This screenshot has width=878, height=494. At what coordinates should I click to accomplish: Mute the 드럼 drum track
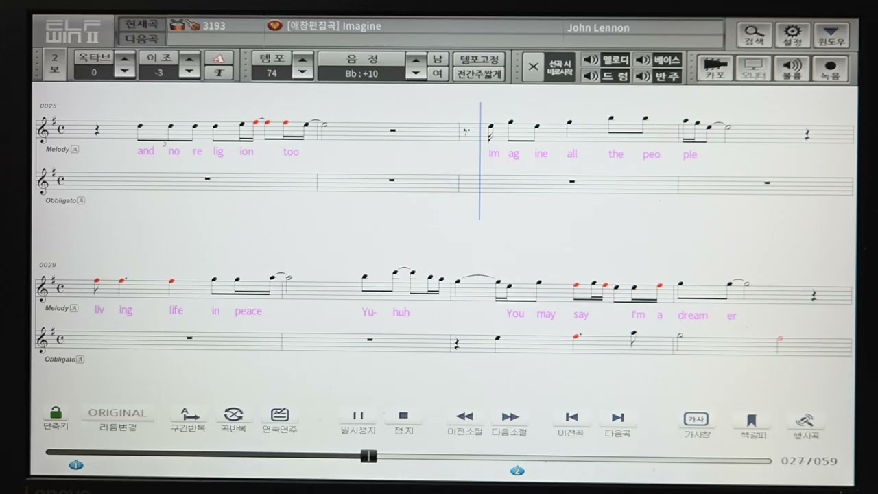(606, 75)
